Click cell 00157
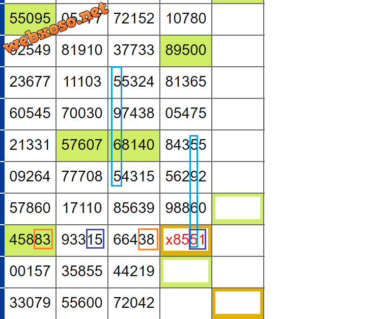This screenshot has width=391, height=319. [30, 272]
